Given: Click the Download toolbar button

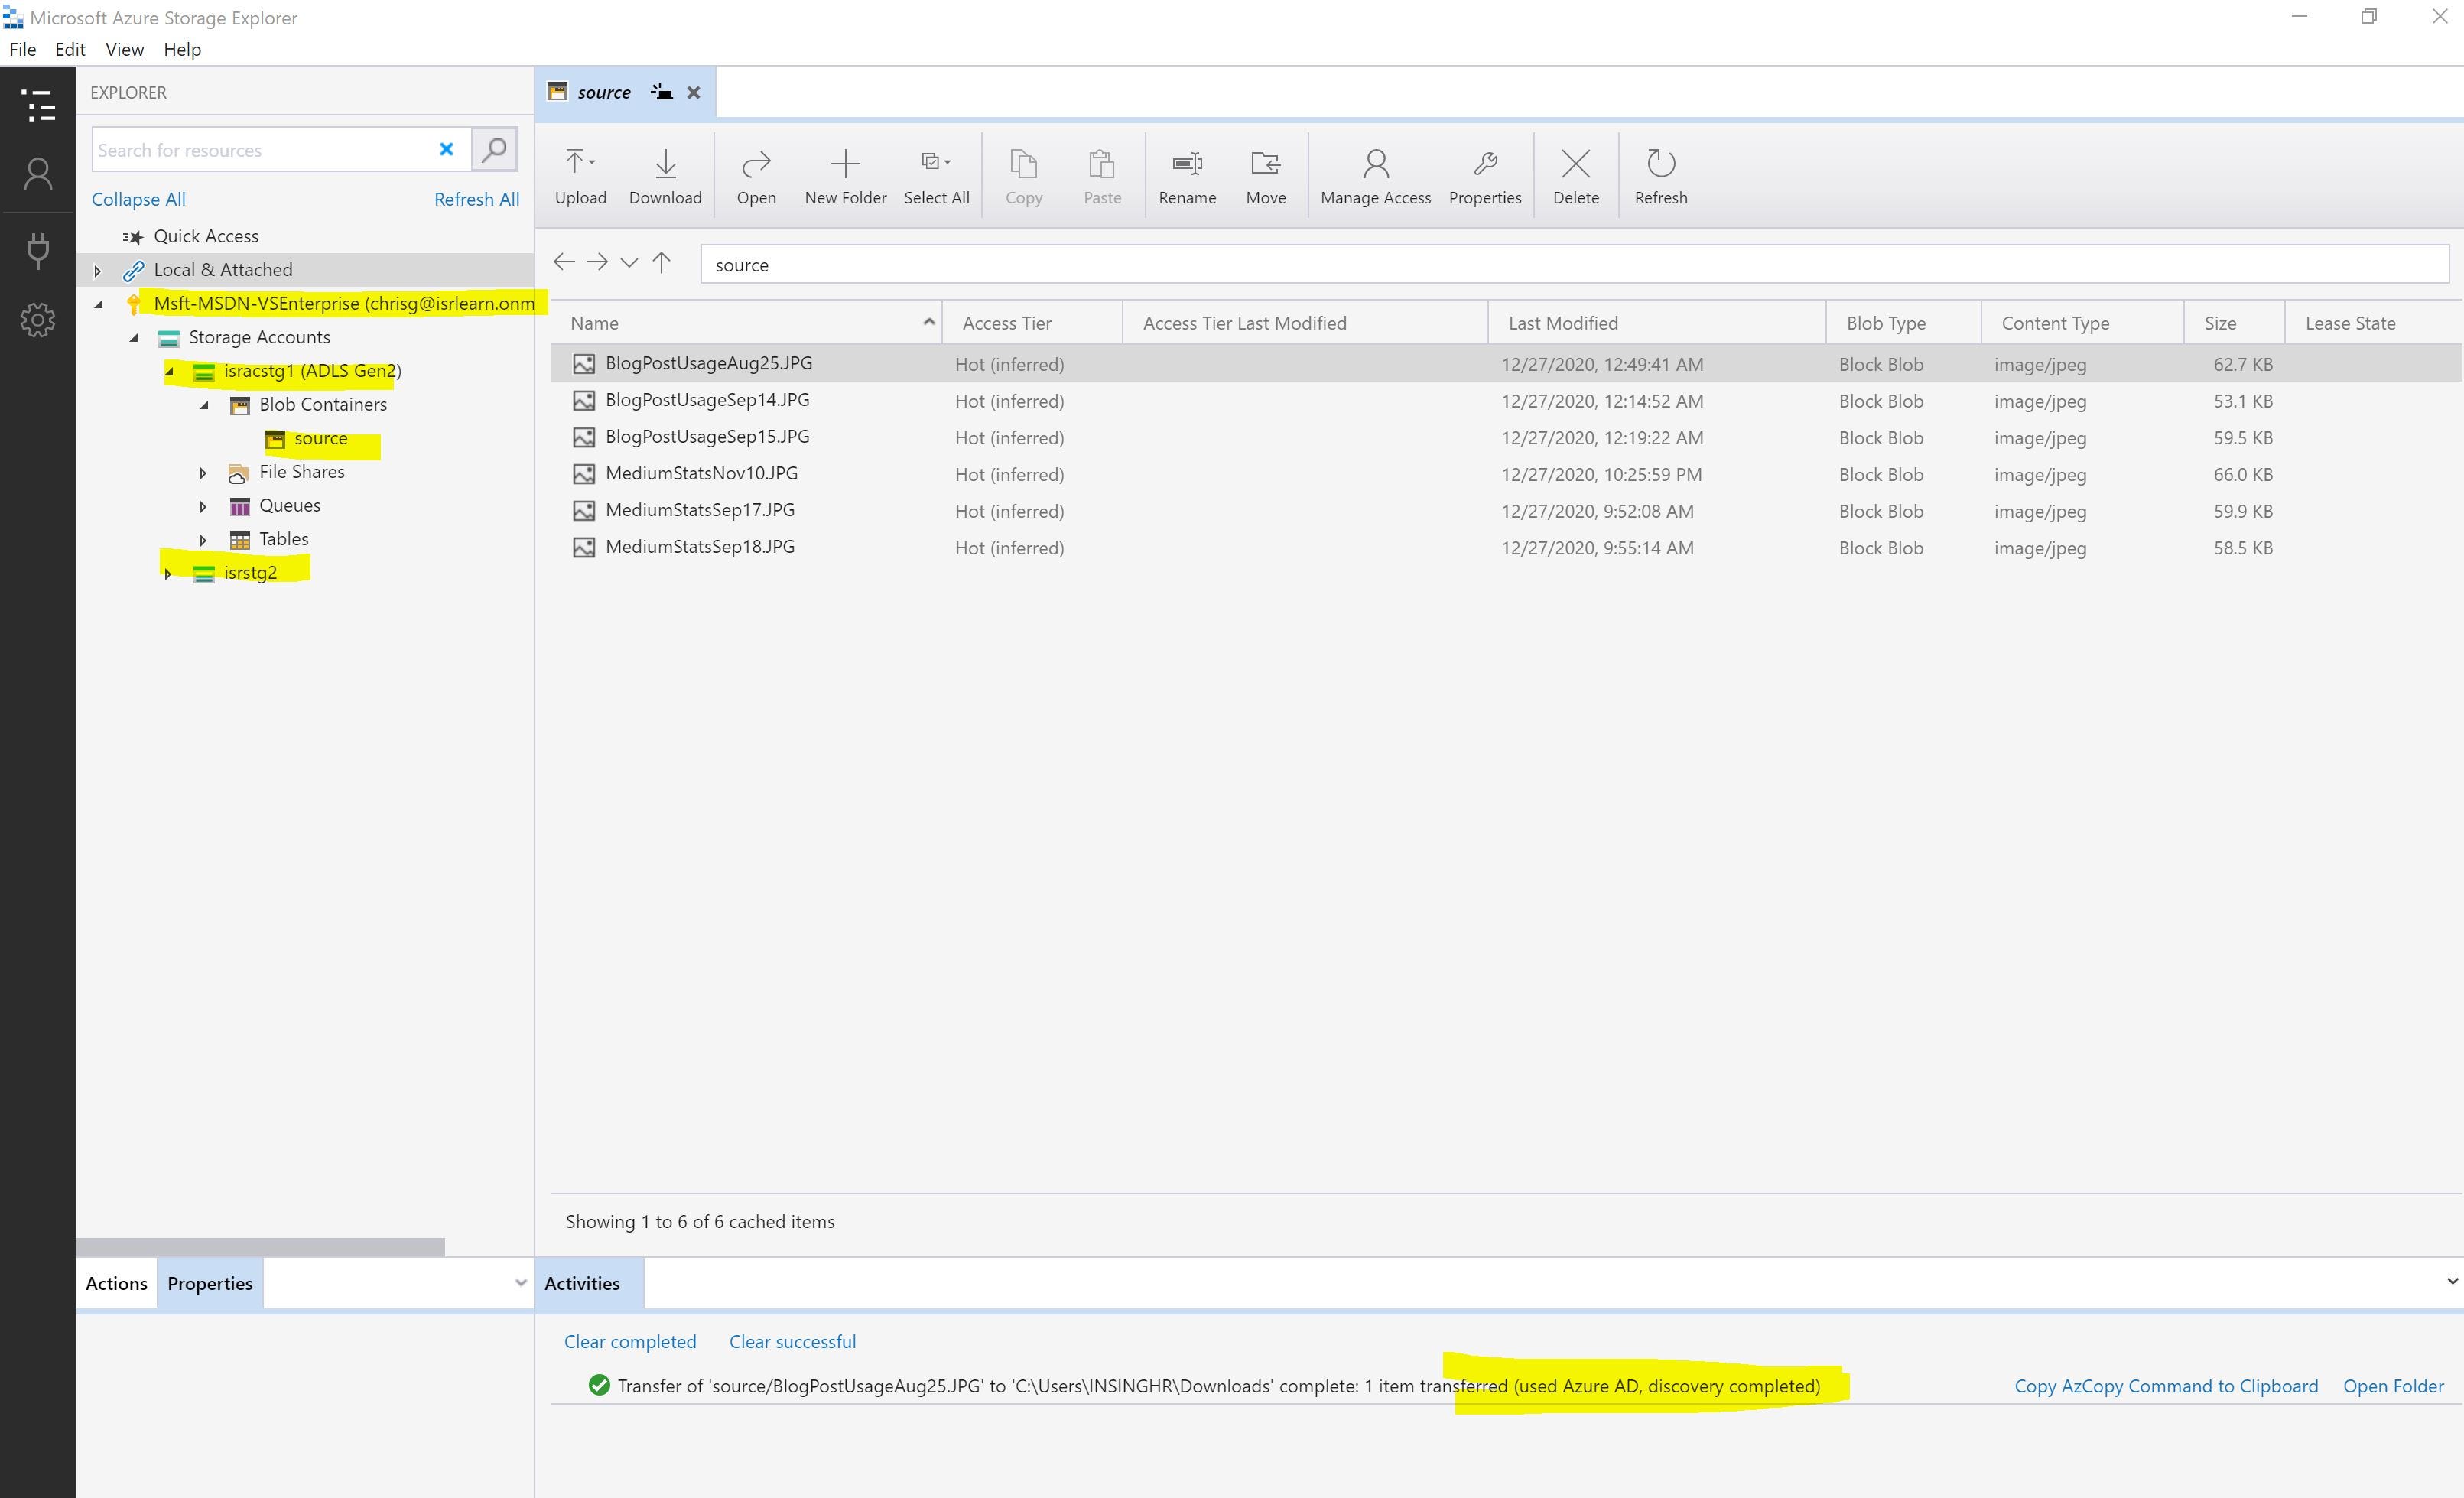Looking at the screenshot, I should click(665, 177).
